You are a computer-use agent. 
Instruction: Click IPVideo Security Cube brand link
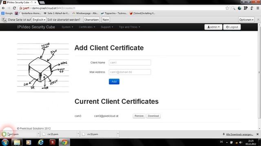(36, 27)
